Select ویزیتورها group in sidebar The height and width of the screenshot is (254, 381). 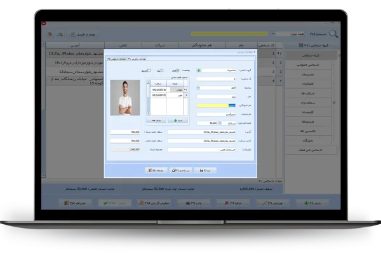point(308,122)
